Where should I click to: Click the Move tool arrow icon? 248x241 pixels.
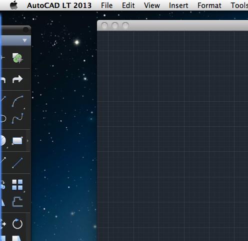3,224
